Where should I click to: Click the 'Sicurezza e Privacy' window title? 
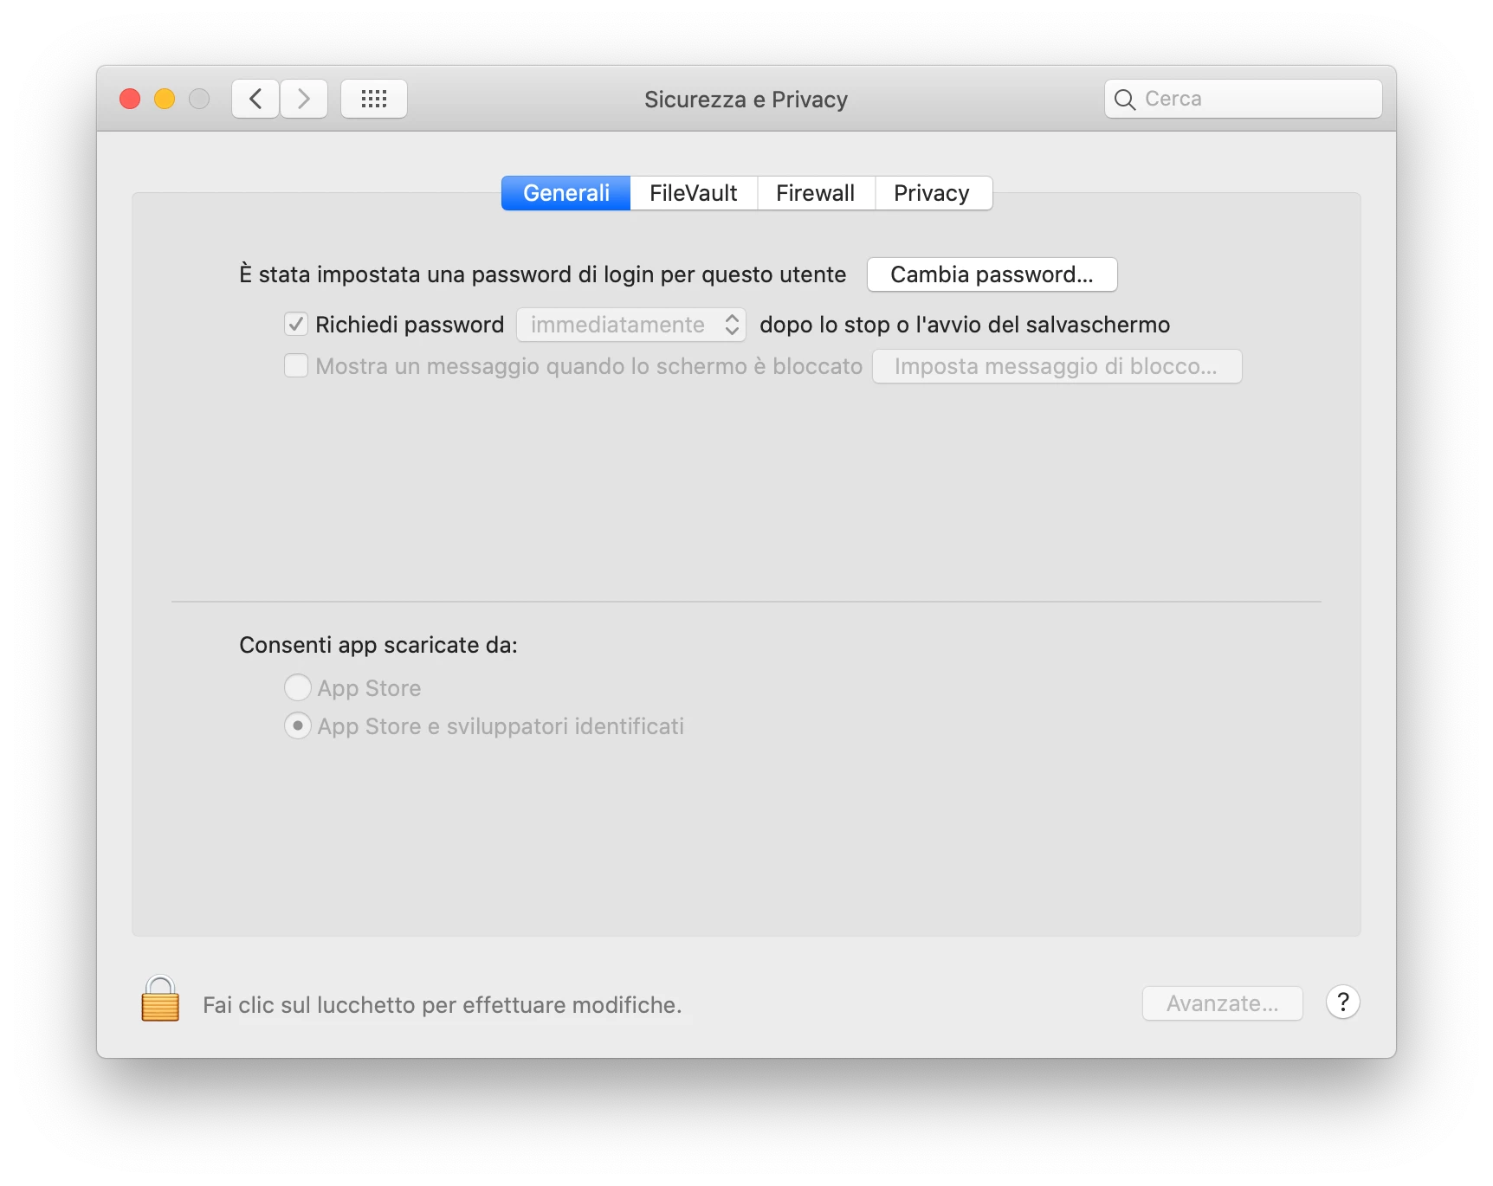click(746, 100)
